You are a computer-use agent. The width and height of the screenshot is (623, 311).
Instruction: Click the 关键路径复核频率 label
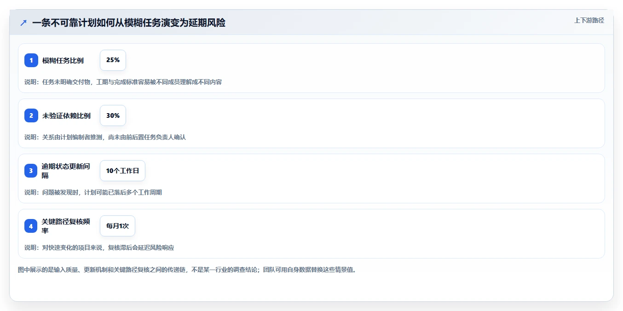[x=66, y=226]
